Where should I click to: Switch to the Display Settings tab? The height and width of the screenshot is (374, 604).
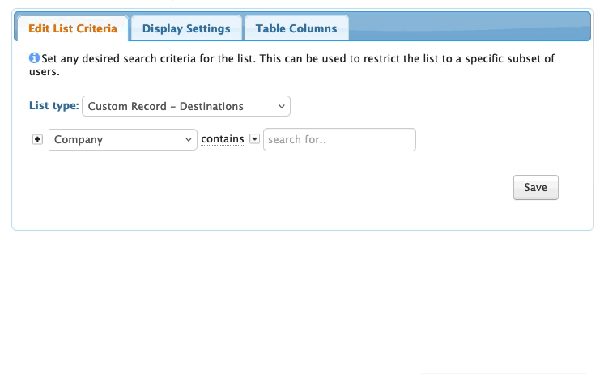click(186, 28)
